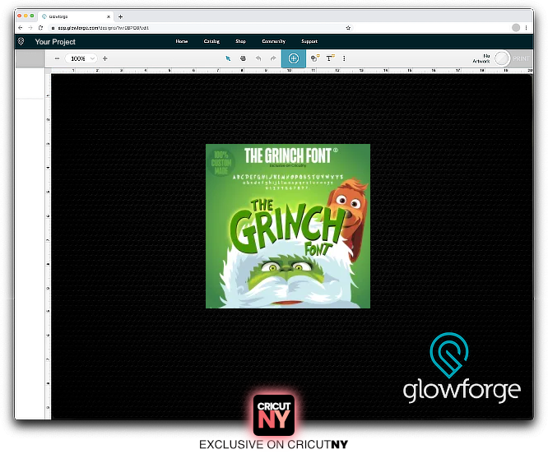The image size is (548, 454).
Task: Select the text tool T icon
Action: pyautogui.click(x=330, y=58)
